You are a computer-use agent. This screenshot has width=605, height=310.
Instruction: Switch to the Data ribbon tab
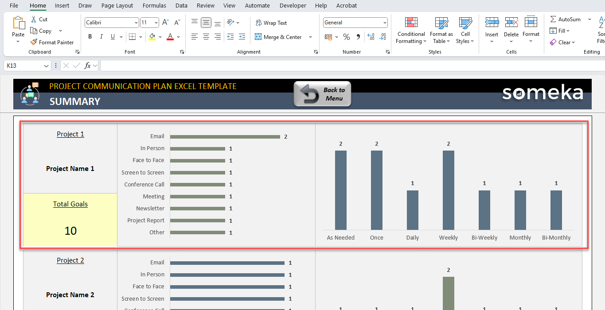[x=181, y=6]
